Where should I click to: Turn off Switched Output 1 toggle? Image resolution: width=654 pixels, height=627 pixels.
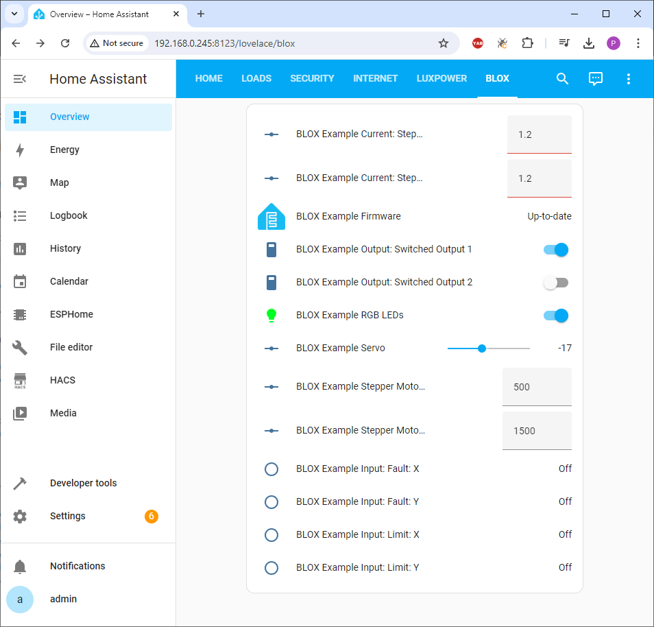click(x=556, y=250)
